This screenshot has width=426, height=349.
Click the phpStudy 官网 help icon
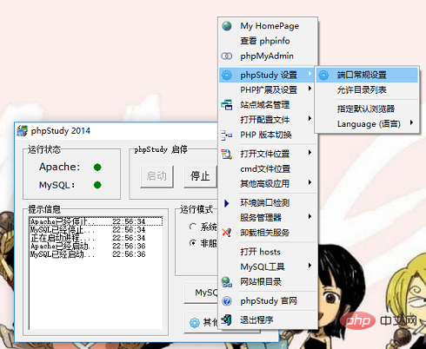click(x=227, y=301)
